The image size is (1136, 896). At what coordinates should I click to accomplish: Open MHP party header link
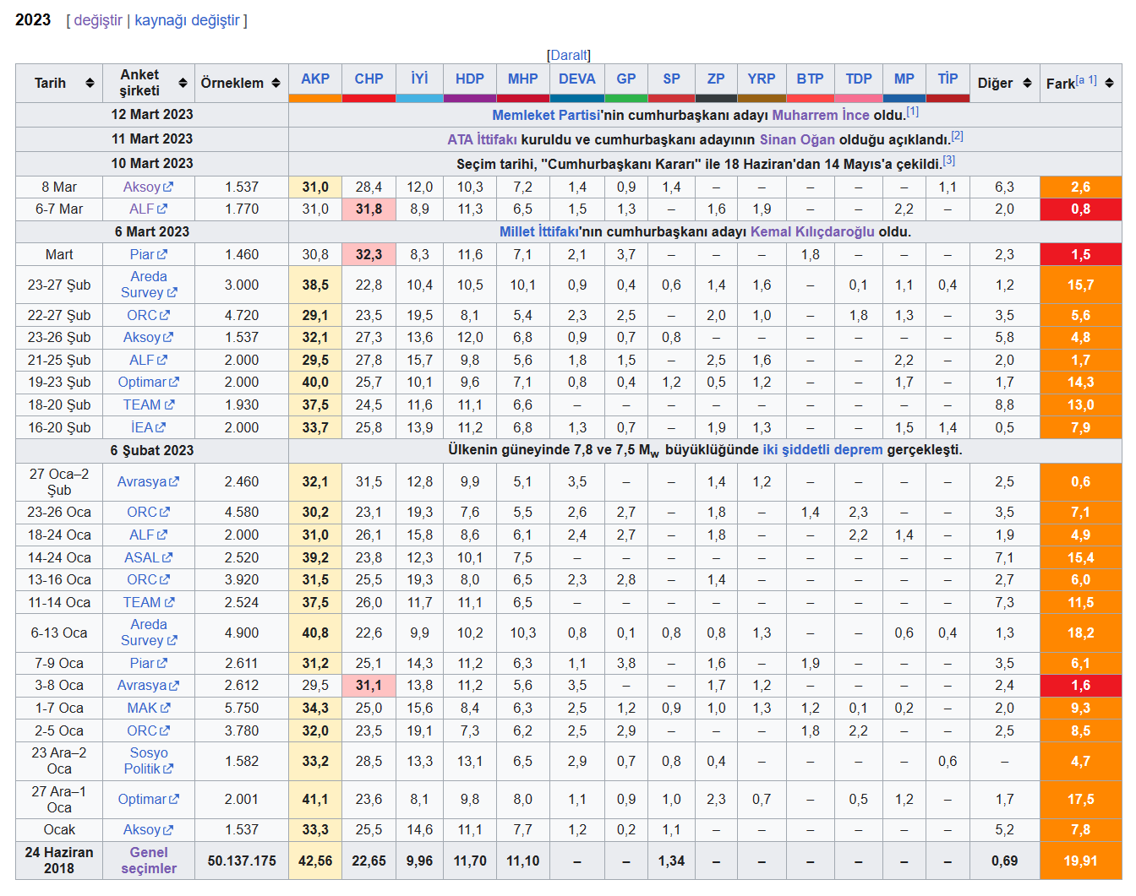(522, 79)
